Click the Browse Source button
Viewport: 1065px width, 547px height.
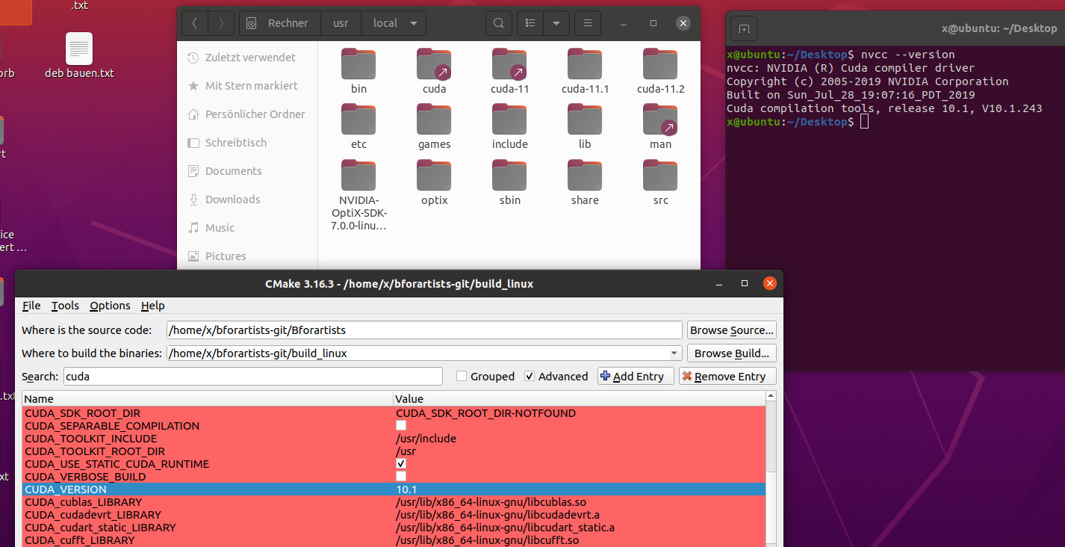click(731, 330)
